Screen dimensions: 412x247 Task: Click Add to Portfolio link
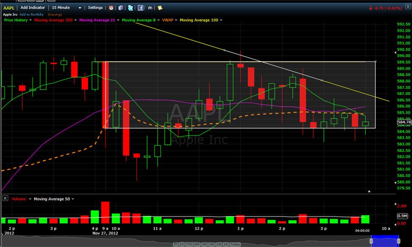(31, 14)
